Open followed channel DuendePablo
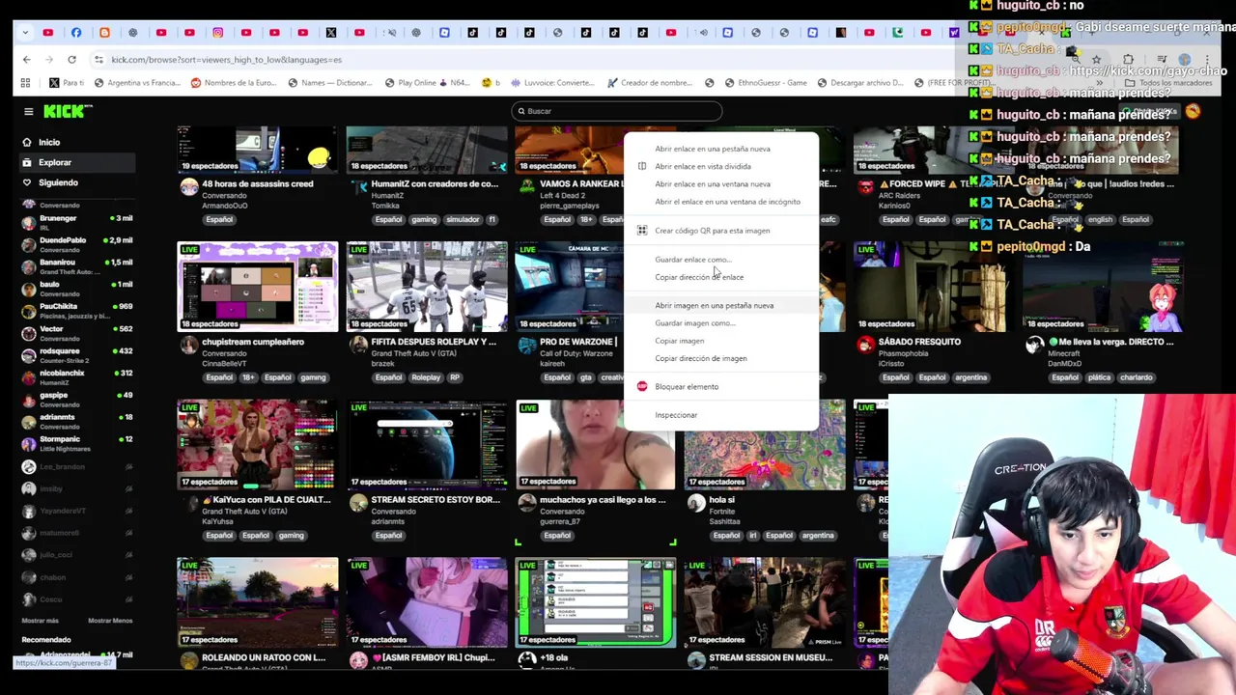 point(77,243)
